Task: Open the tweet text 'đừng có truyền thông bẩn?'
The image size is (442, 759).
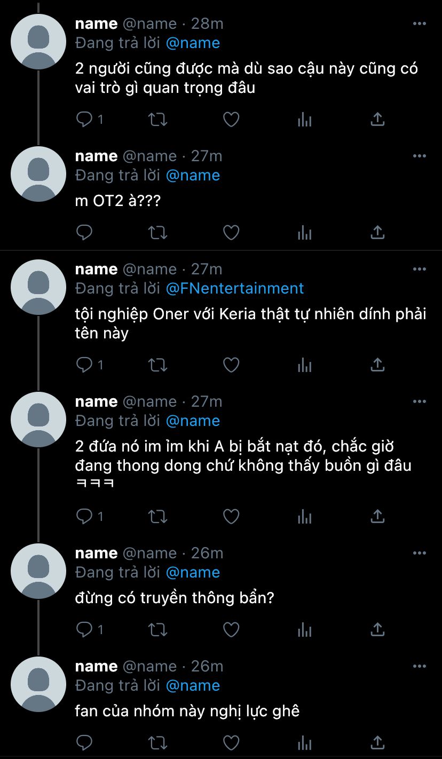Action: pos(175,598)
